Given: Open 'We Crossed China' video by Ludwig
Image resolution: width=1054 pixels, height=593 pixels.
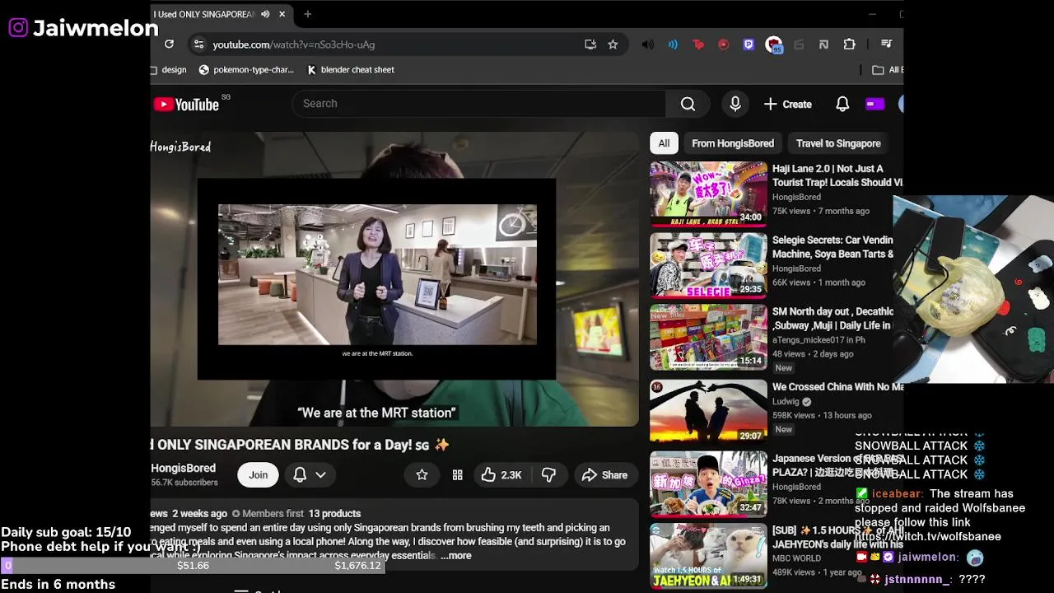Looking at the screenshot, I should coord(837,387).
